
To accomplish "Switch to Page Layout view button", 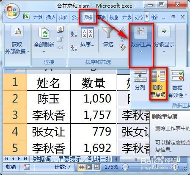I will [x=89, y=167].
